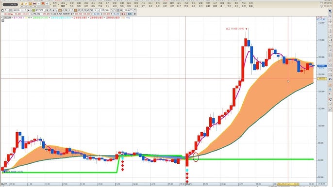The width and height of the screenshot is (333, 187).
Task: Click the save disk icon after 107/900
Action: pos(118,10)
